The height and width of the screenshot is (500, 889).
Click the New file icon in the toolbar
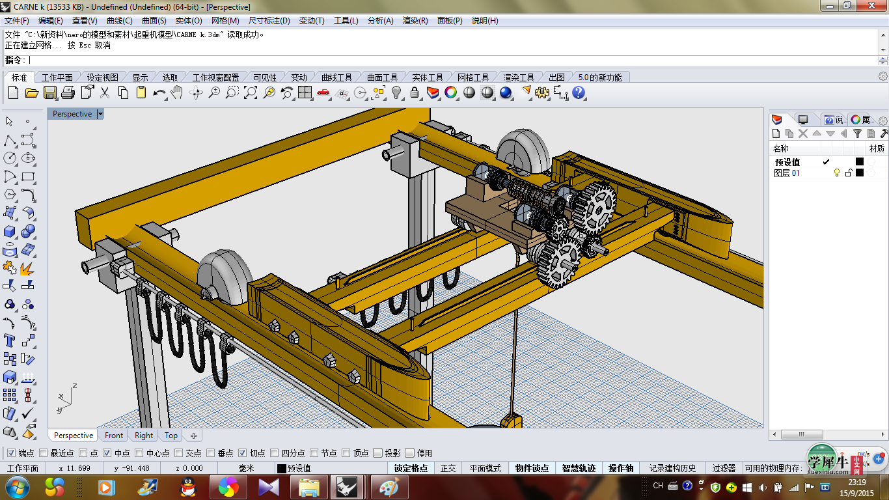(x=13, y=93)
